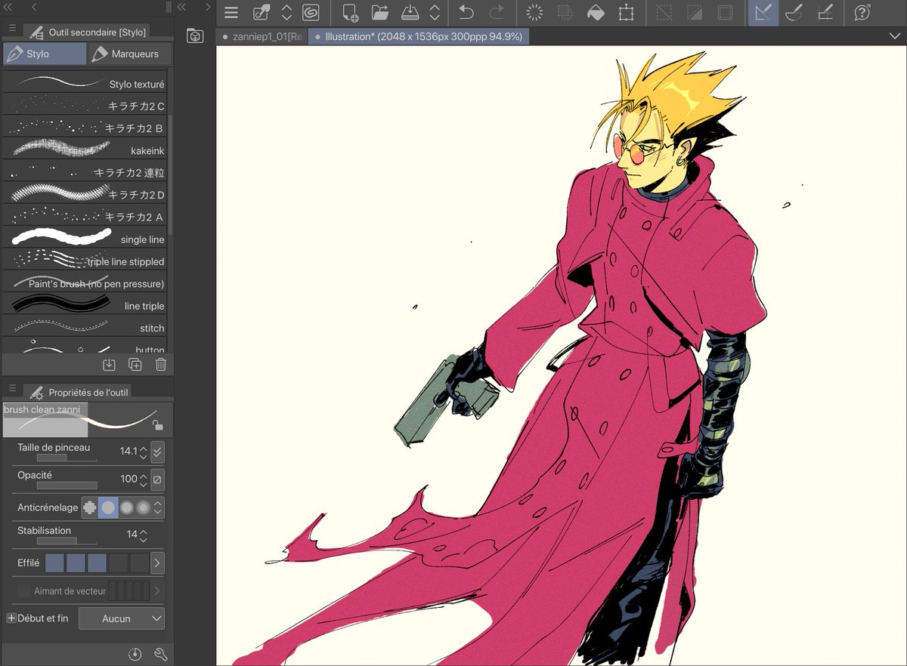Image resolution: width=907 pixels, height=666 pixels.
Task: Switch to the zanniep1_01 document tab
Action: click(262, 36)
